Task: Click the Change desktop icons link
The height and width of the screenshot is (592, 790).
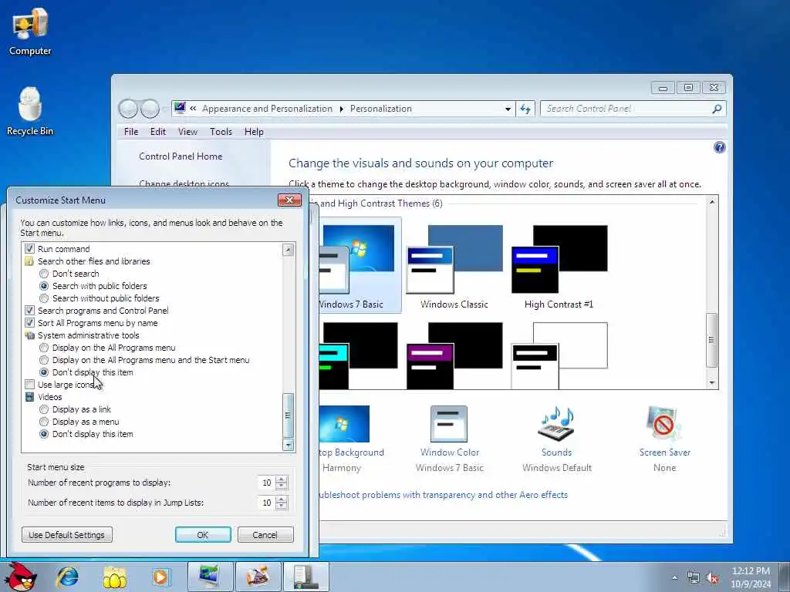Action: pos(184,183)
